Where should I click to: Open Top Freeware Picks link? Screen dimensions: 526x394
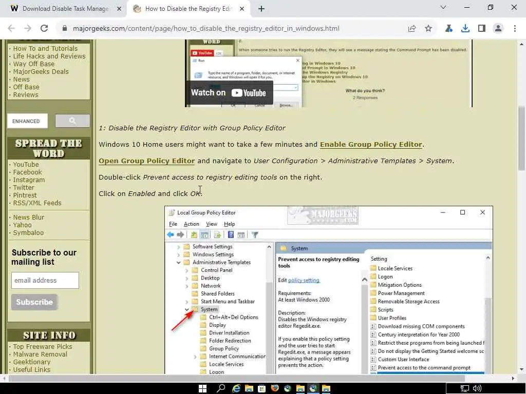43,347
